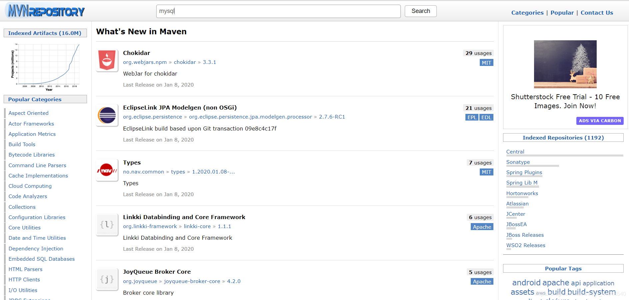Open JoyQueue Broker Core title
Screen dimensions: 629x300
pyautogui.click(x=157, y=272)
